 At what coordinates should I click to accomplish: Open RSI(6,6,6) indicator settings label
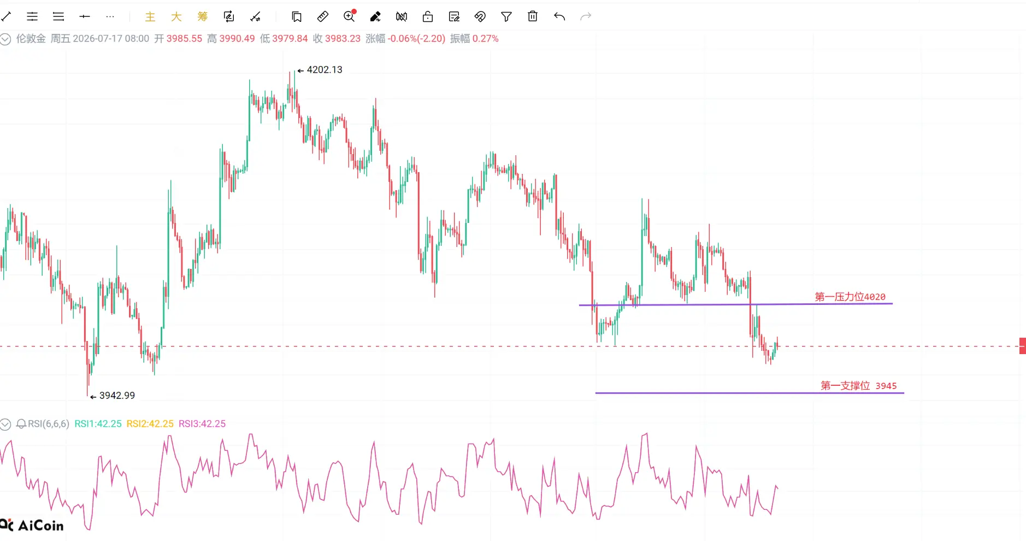point(49,424)
